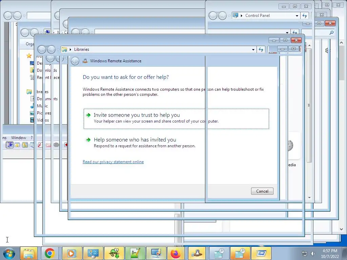The image size is (347, 260).
Task: Click the right window's scroll down arrow
Action: (341, 229)
